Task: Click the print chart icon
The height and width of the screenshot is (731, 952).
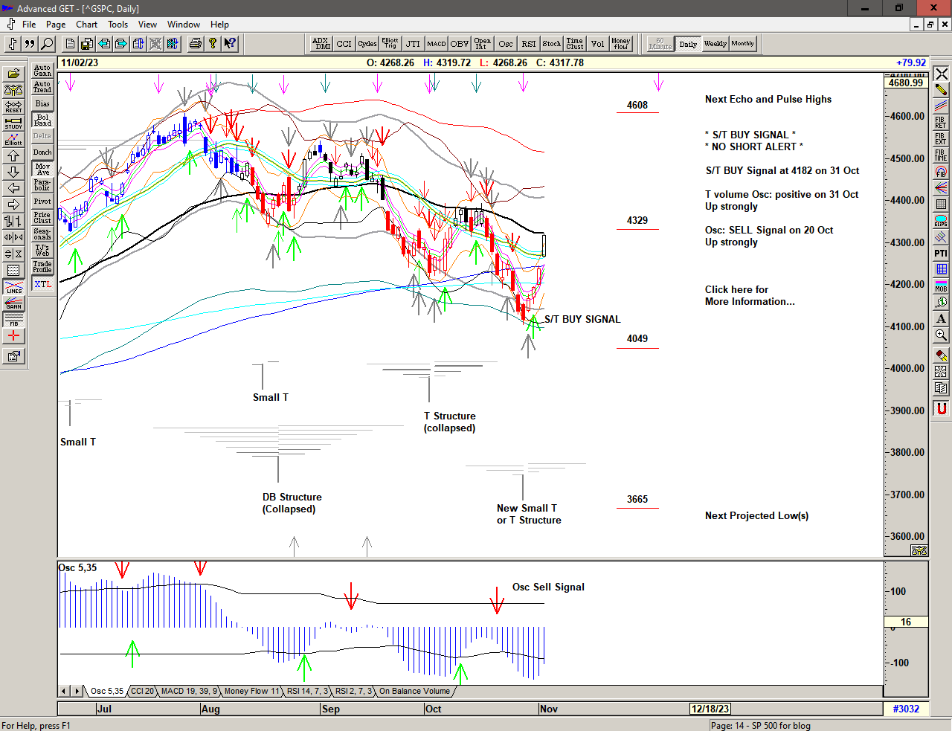Action: pos(195,44)
